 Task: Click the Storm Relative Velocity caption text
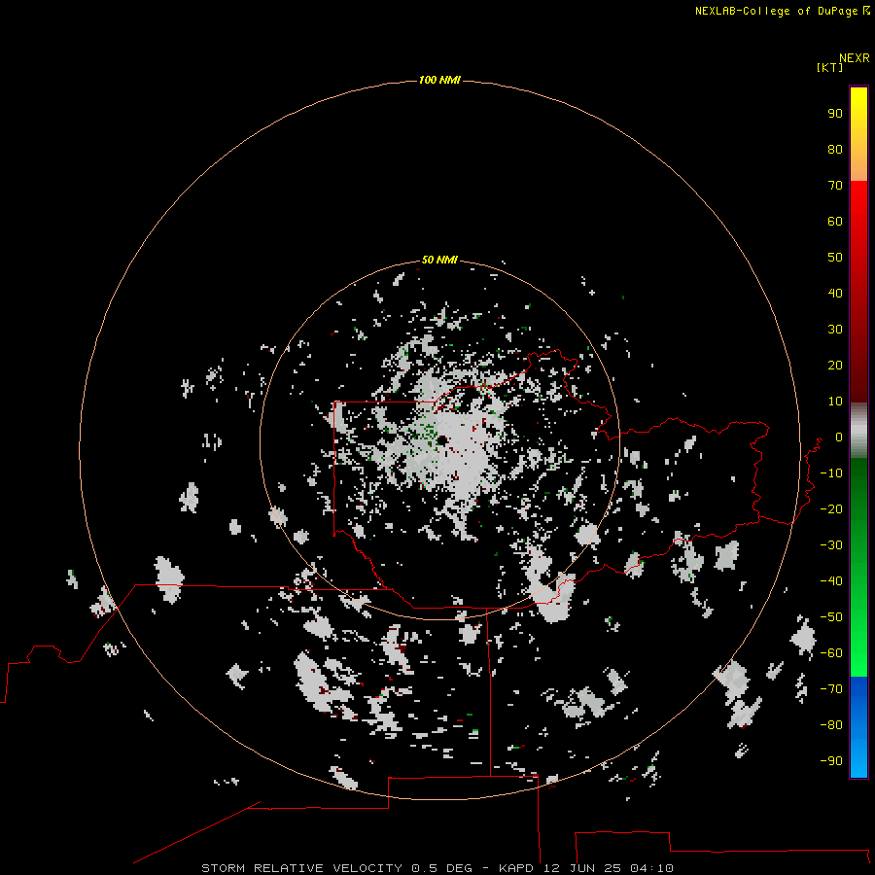437,868
